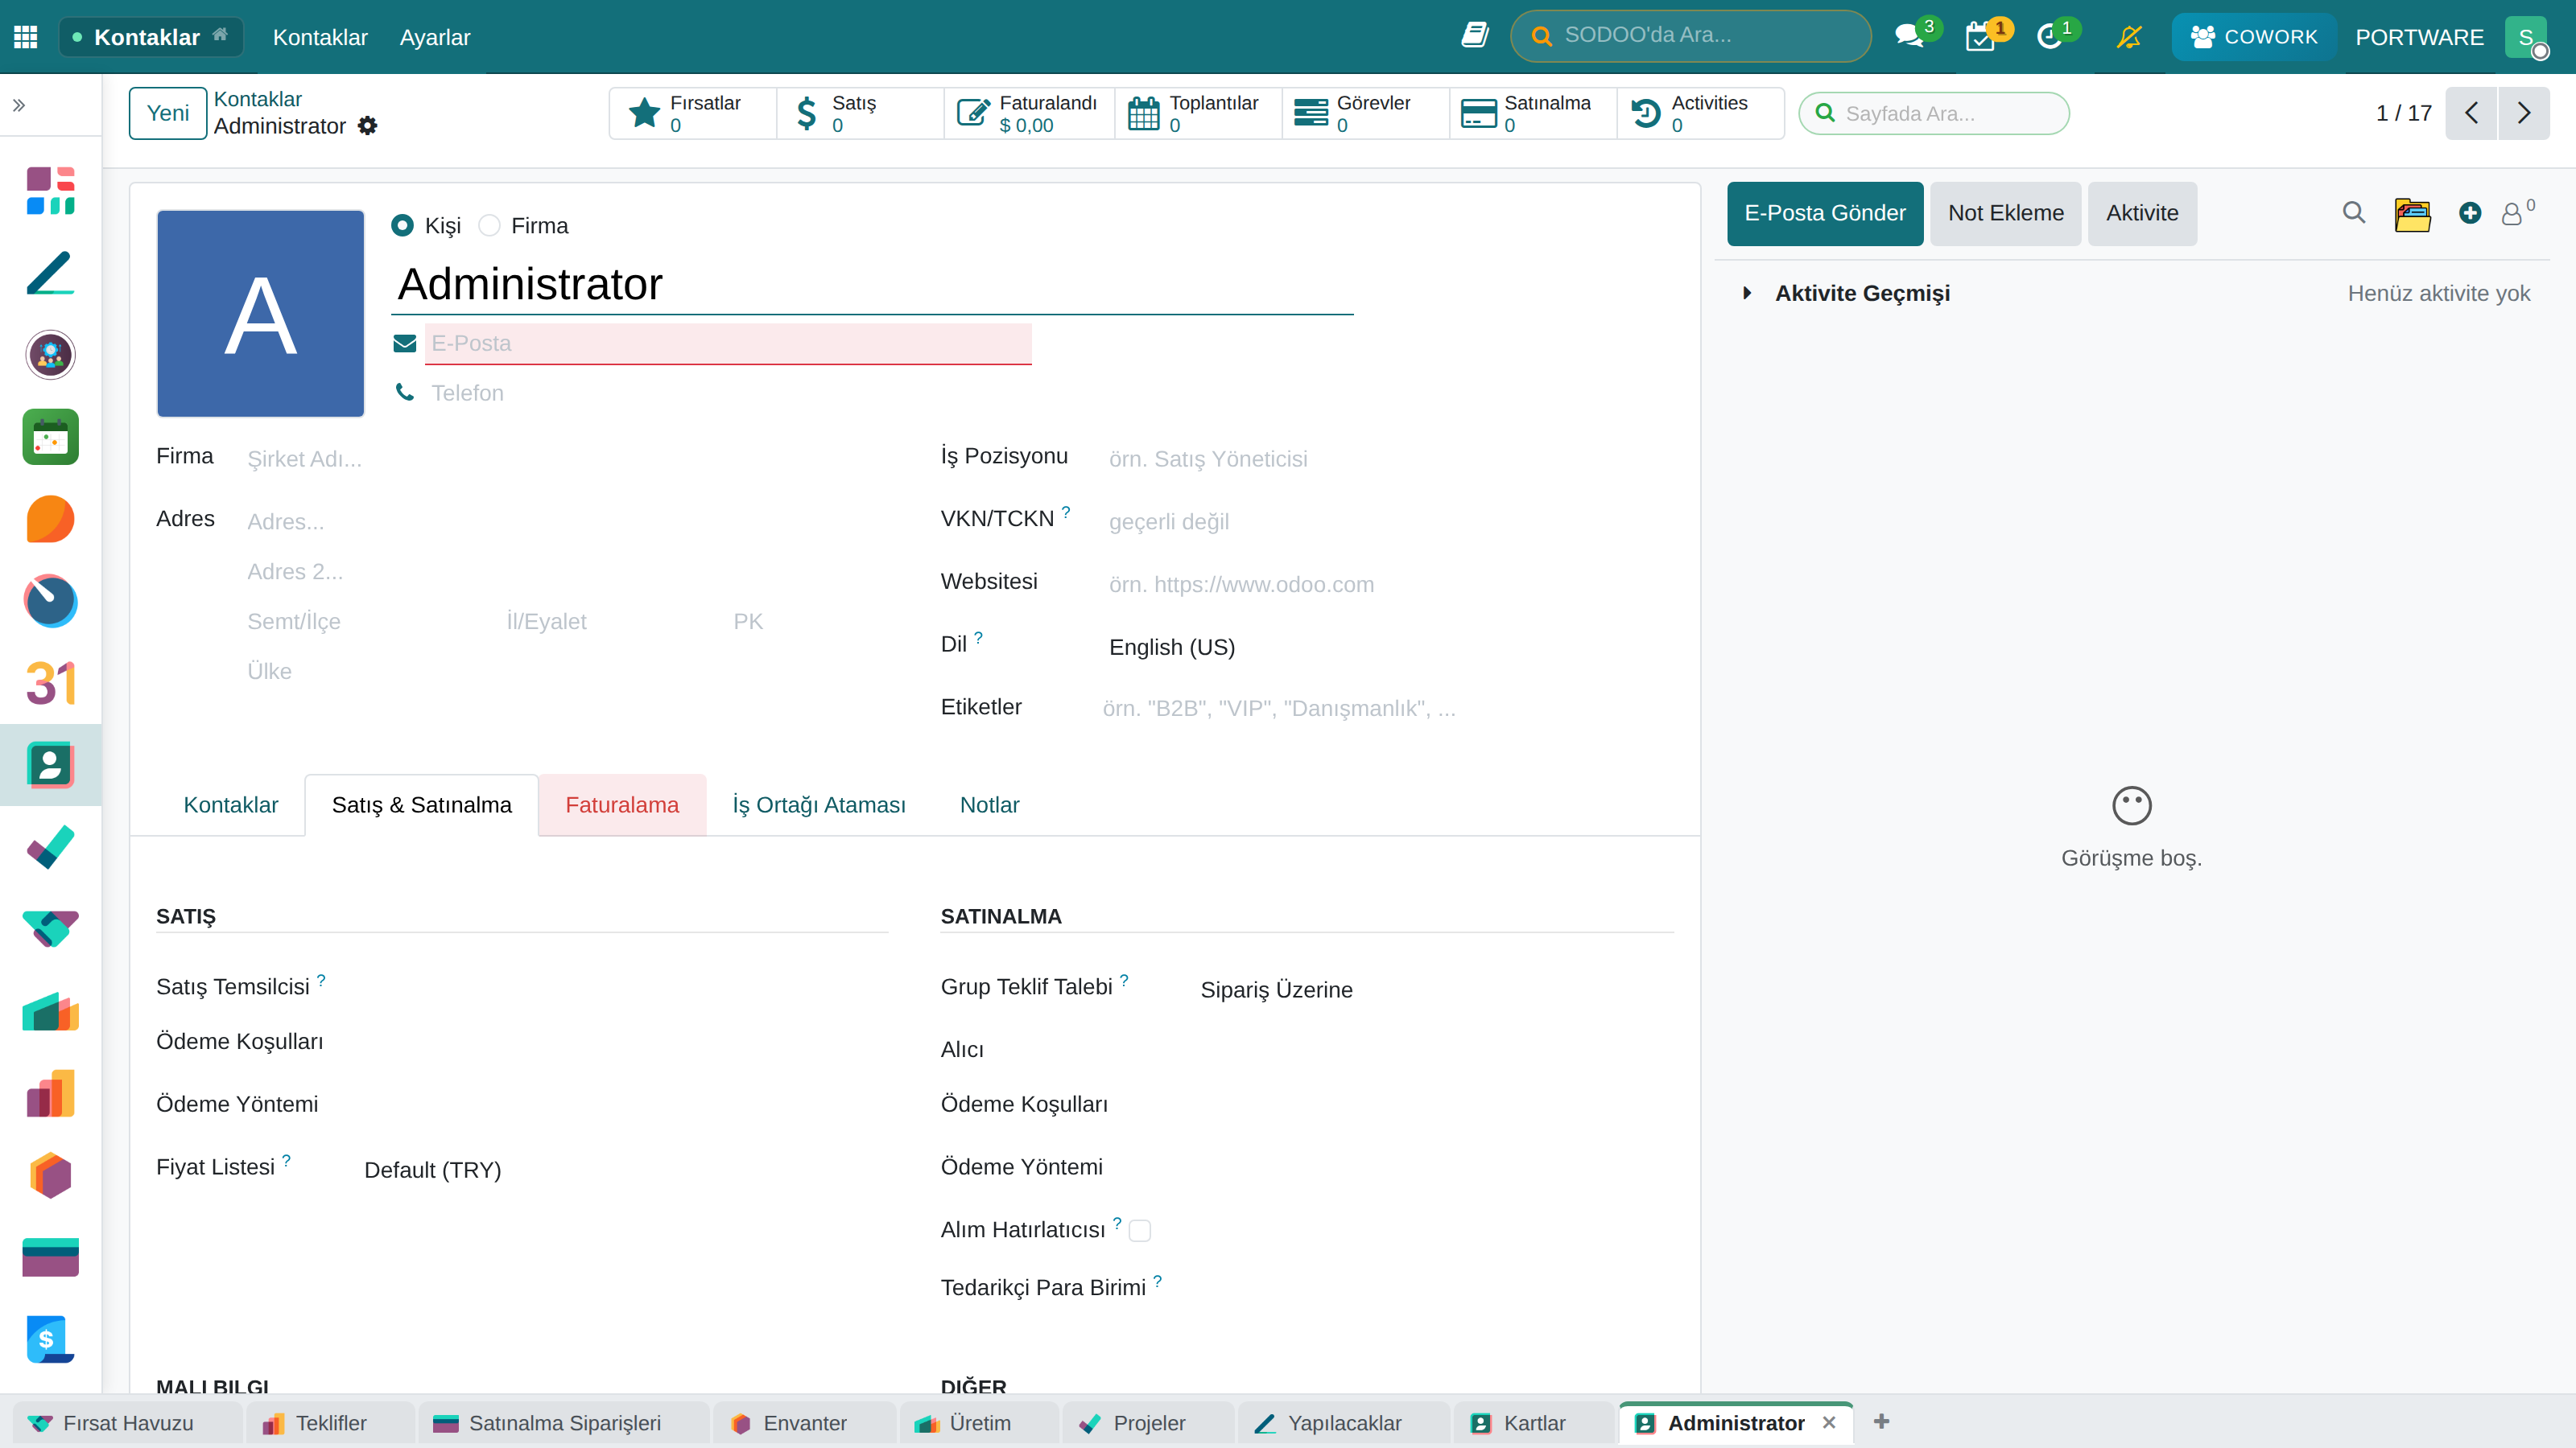2576x1448 pixels.
Task: Open the green calendar sidebar app
Action: pos(50,437)
